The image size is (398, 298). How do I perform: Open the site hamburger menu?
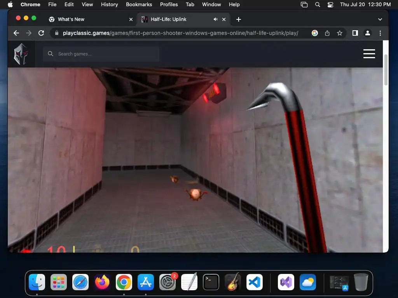pos(369,54)
